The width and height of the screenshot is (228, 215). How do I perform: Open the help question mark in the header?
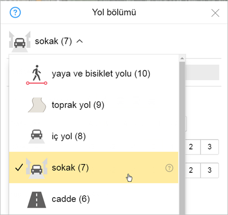[x=15, y=12]
